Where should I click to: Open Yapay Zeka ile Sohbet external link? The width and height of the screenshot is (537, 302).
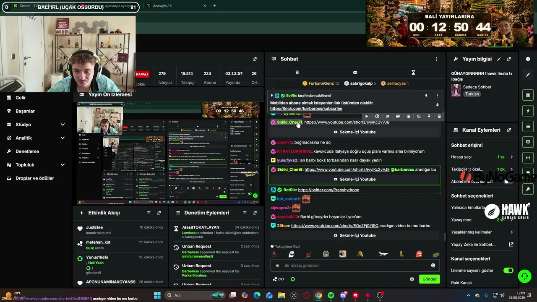point(511,245)
